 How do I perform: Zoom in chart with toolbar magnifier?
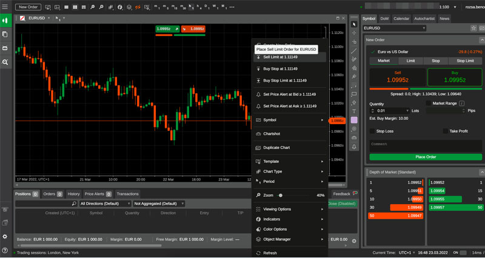pyautogui.click(x=101, y=7)
